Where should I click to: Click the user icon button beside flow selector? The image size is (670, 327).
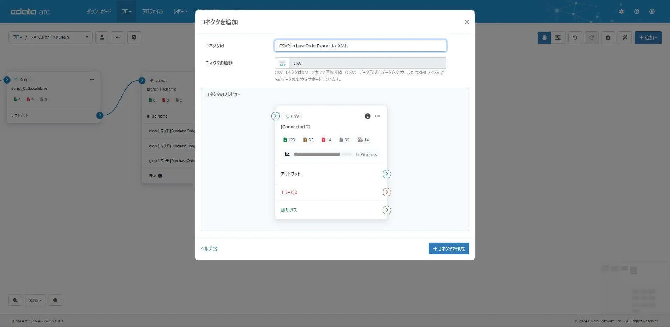coord(102,37)
